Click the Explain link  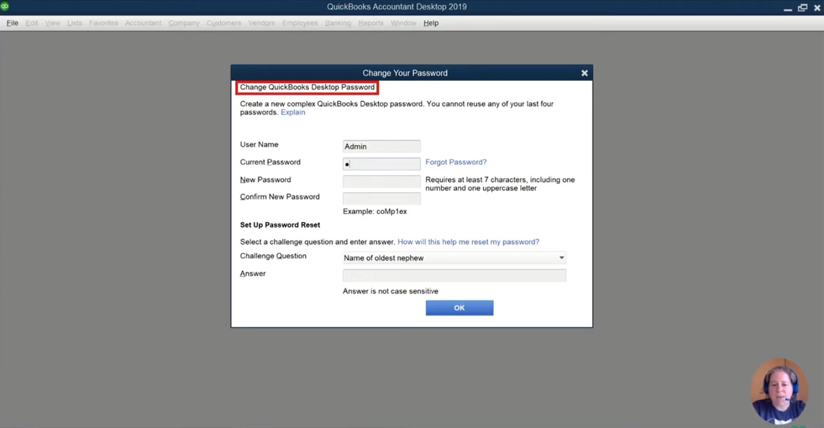coord(293,112)
